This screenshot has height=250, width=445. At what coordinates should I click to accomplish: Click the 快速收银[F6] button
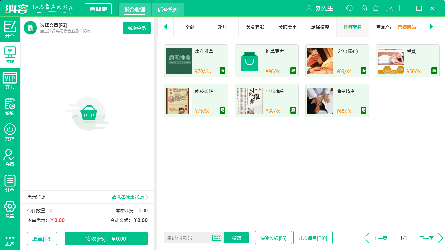[x=273, y=238]
